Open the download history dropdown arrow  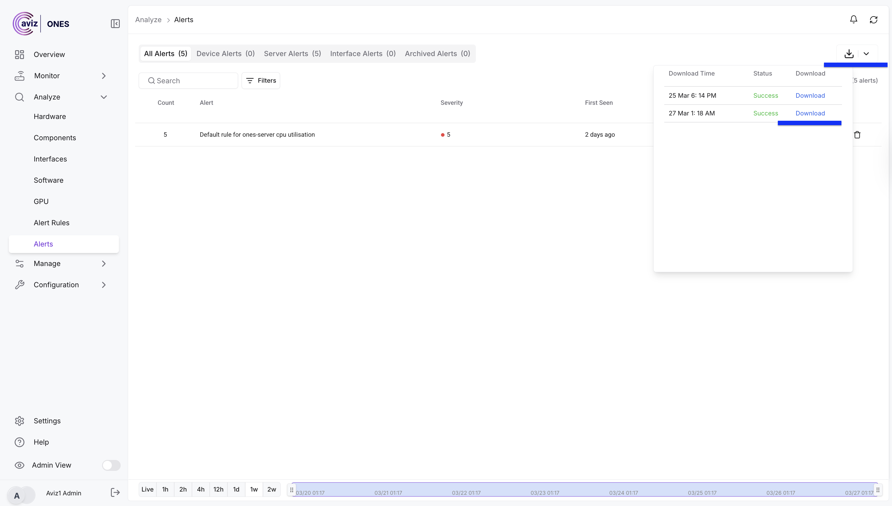(x=866, y=53)
